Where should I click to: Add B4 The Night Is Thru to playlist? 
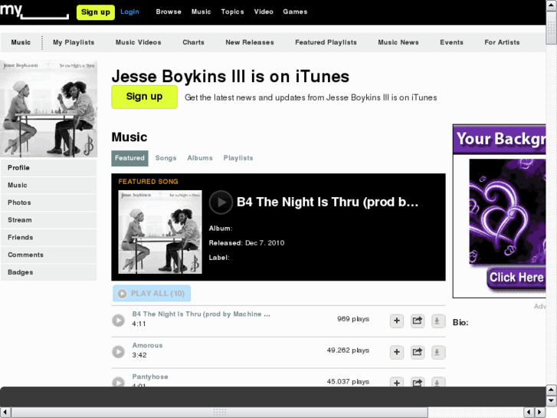[396, 321]
